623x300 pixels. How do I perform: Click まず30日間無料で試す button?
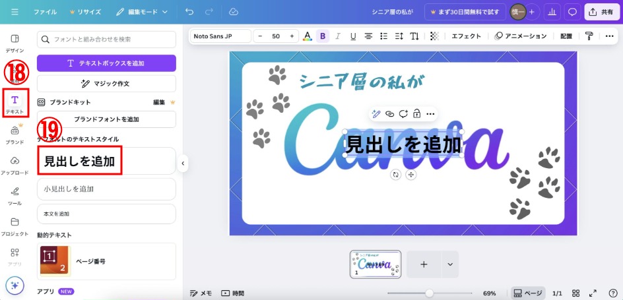465,12
